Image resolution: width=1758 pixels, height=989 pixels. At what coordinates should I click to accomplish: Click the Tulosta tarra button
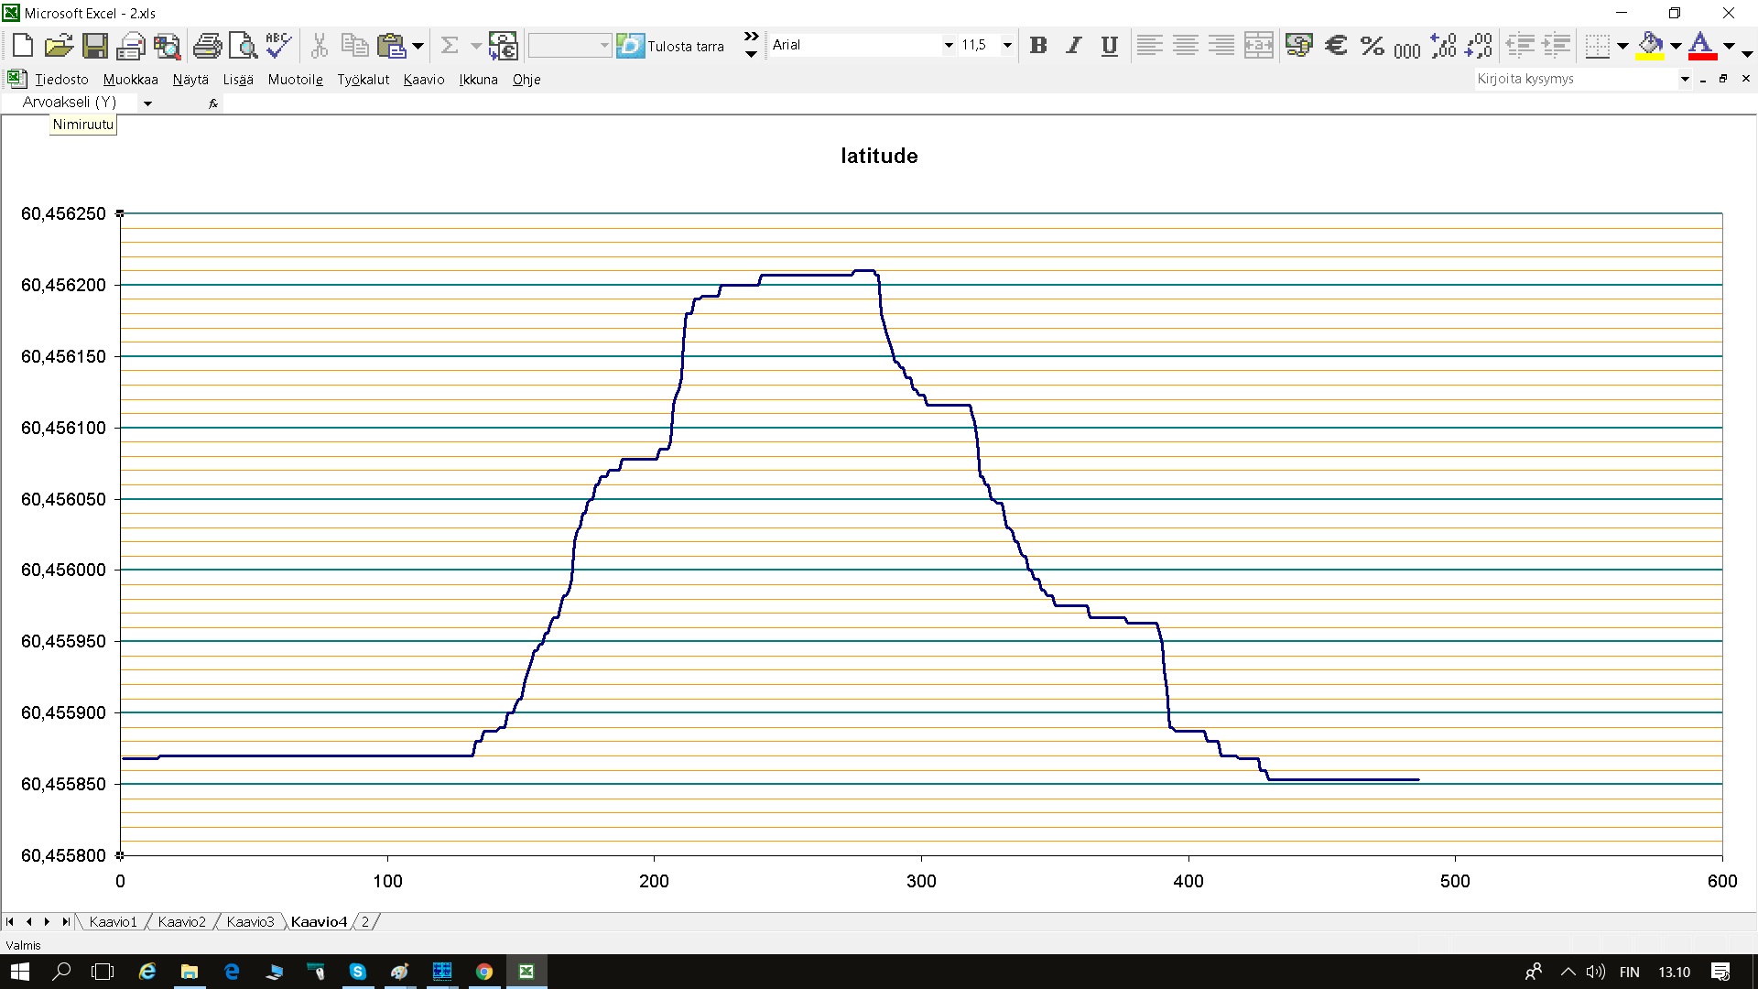671,45
